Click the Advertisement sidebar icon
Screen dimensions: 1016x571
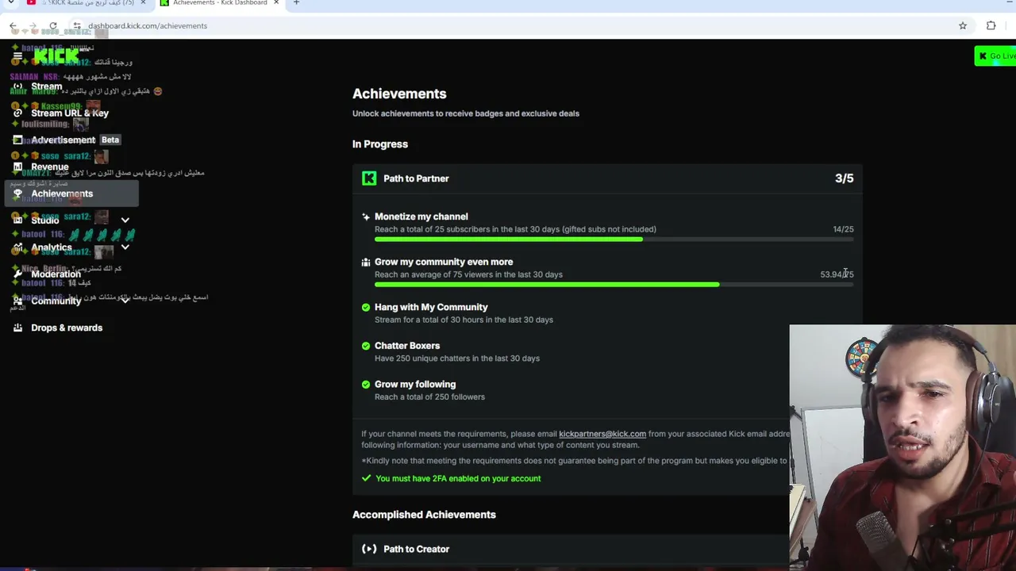[17, 140]
